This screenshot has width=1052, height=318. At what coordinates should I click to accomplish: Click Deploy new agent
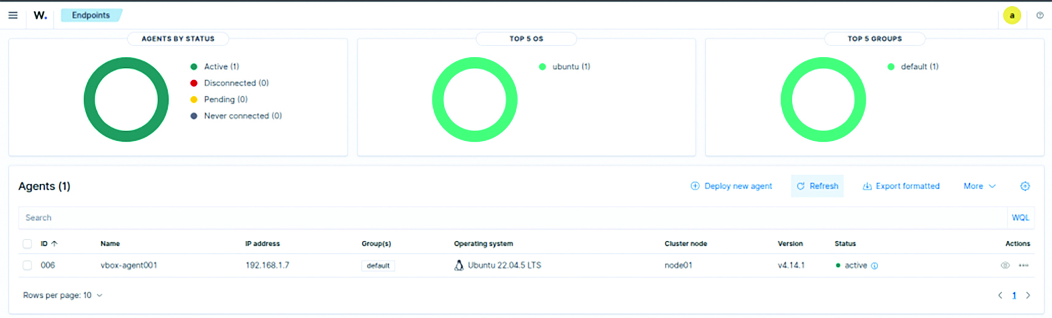[x=731, y=186]
